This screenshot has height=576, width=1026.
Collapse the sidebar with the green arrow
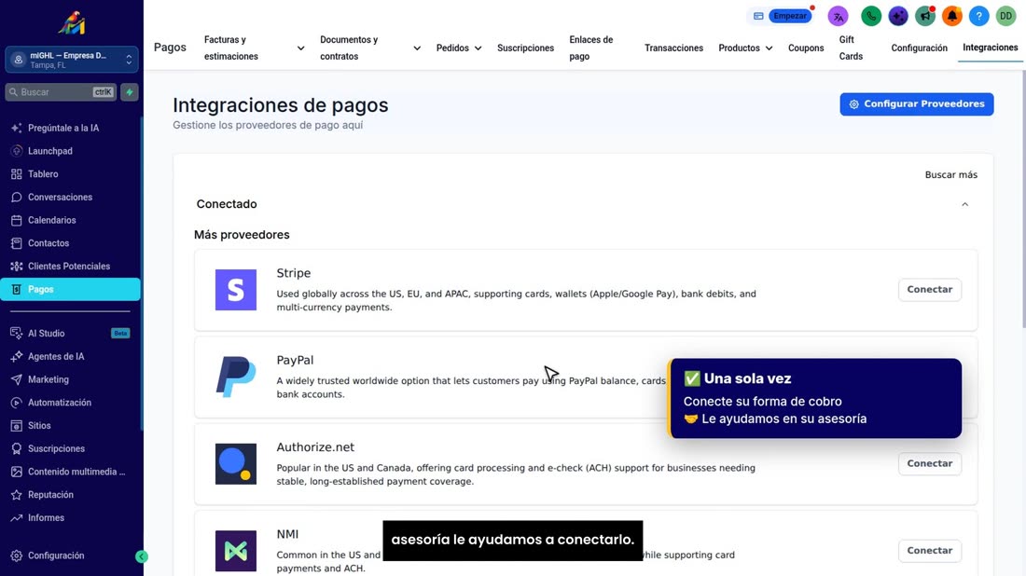tap(142, 556)
